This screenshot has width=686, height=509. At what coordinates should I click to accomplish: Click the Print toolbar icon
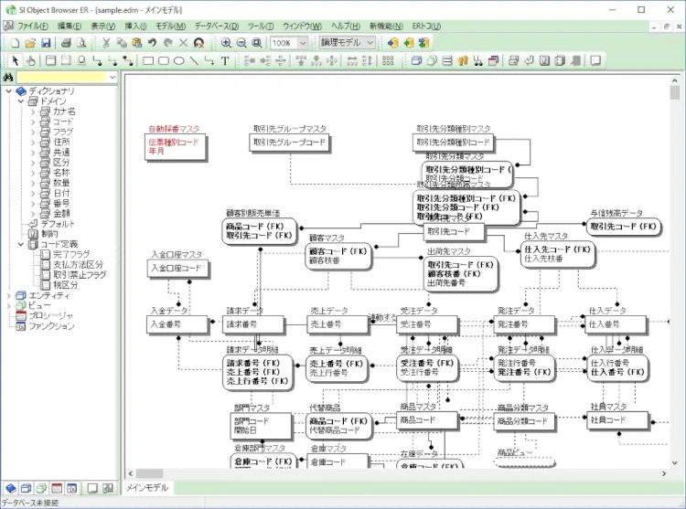point(63,43)
